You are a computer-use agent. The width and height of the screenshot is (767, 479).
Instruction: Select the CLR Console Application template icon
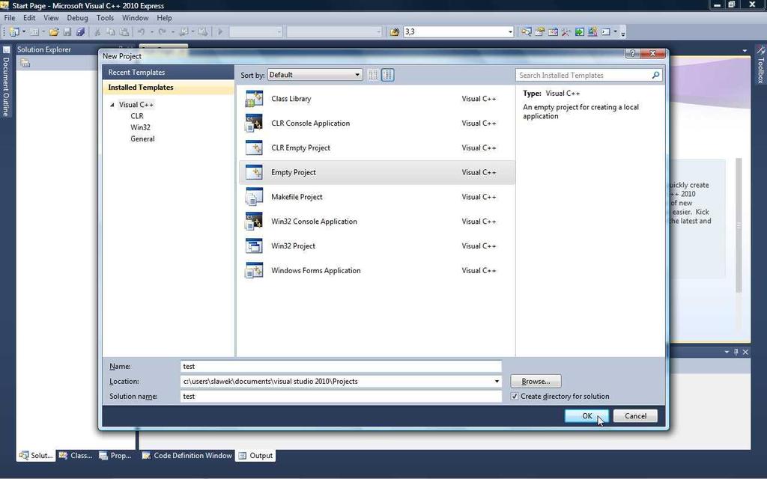[x=254, y=123]
